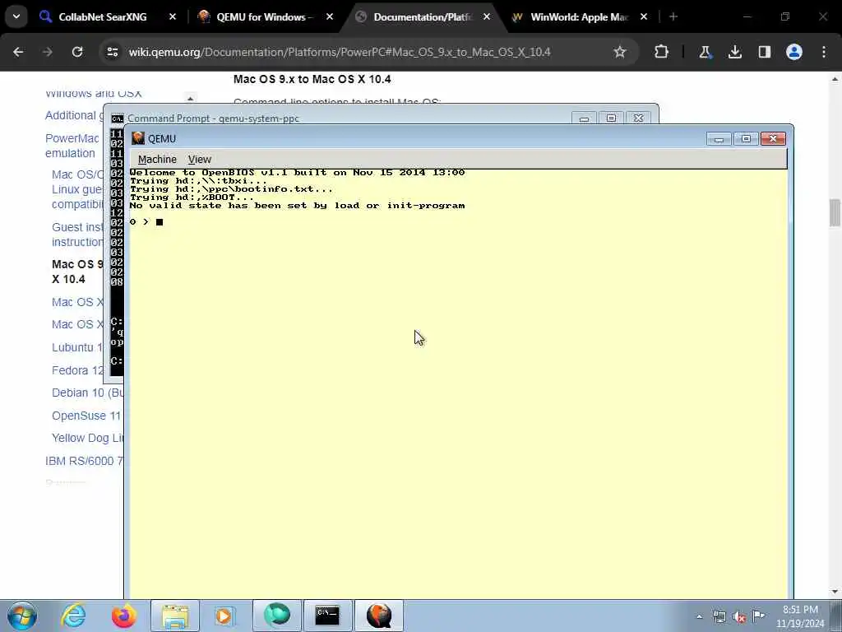The height and width of the screenshot is (632, 842).
Task: Open the Chrome downloads icon
Action: 734,52
